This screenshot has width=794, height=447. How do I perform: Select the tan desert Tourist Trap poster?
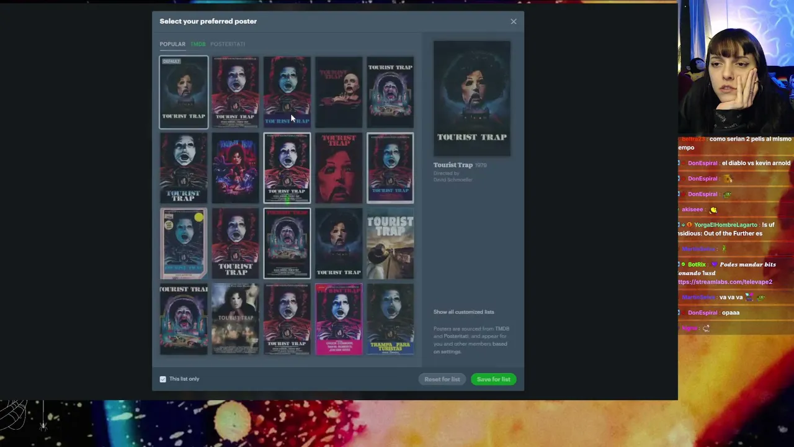(x=390, y=243)
